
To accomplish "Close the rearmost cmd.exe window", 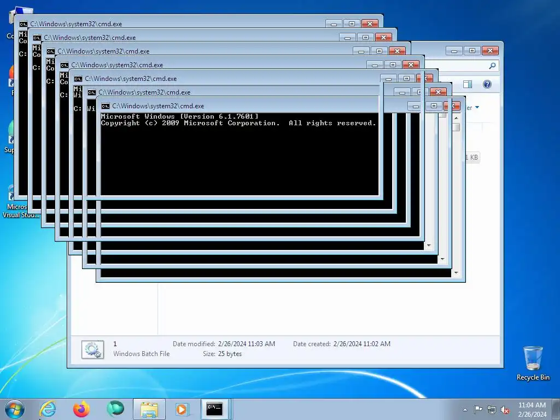I will 370,24.
